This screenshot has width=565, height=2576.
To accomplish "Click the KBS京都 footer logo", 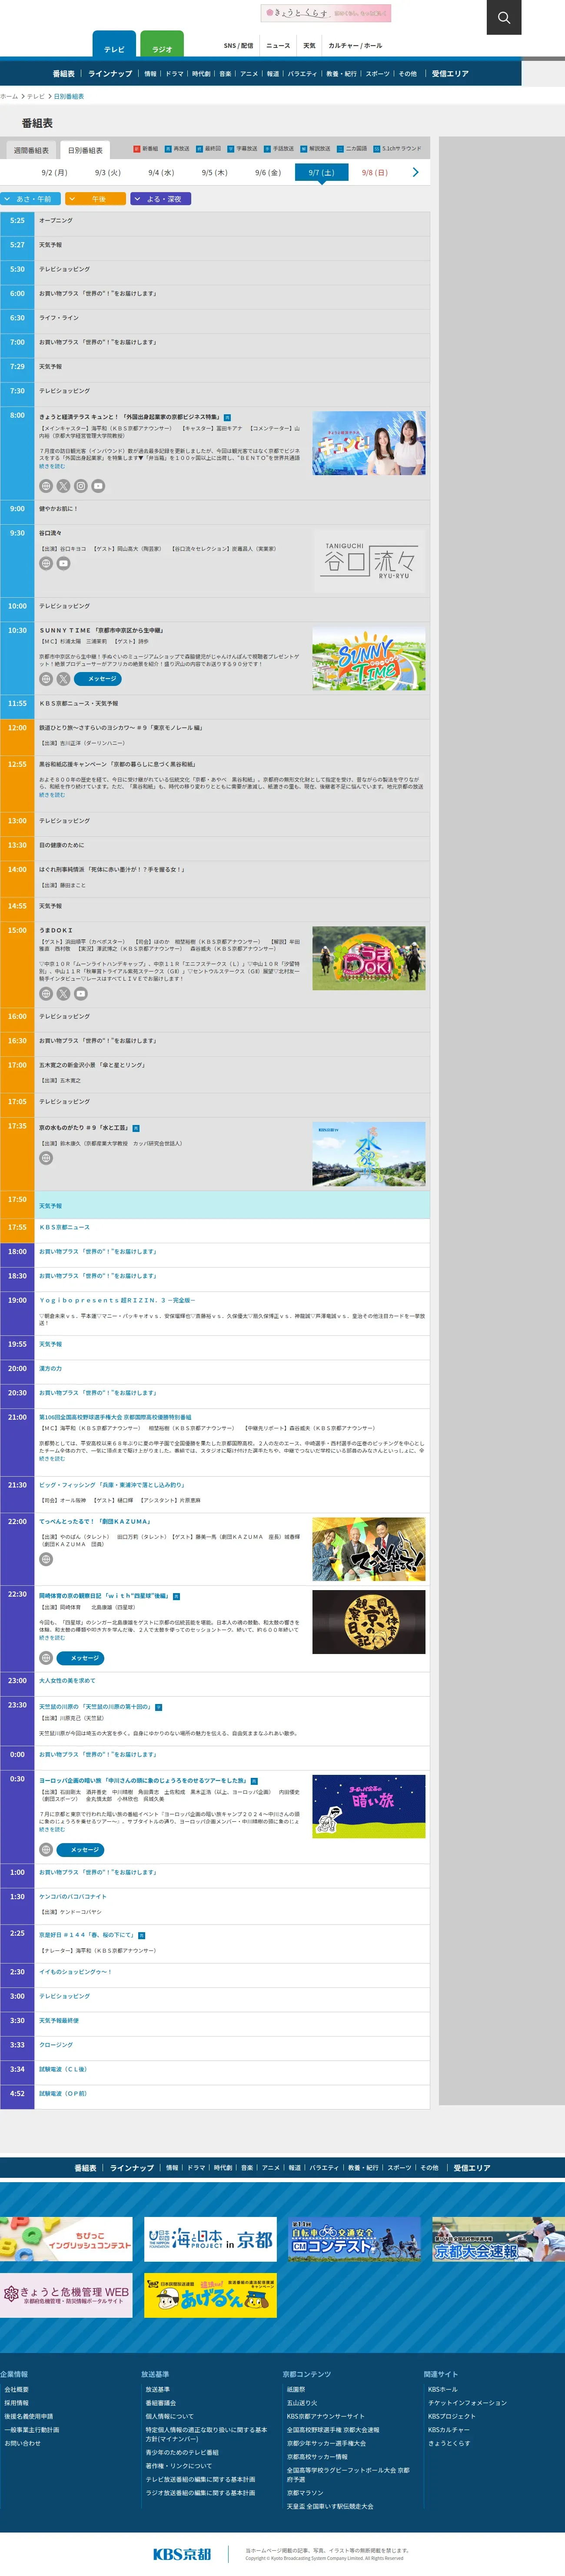I will click(182, 2554).
